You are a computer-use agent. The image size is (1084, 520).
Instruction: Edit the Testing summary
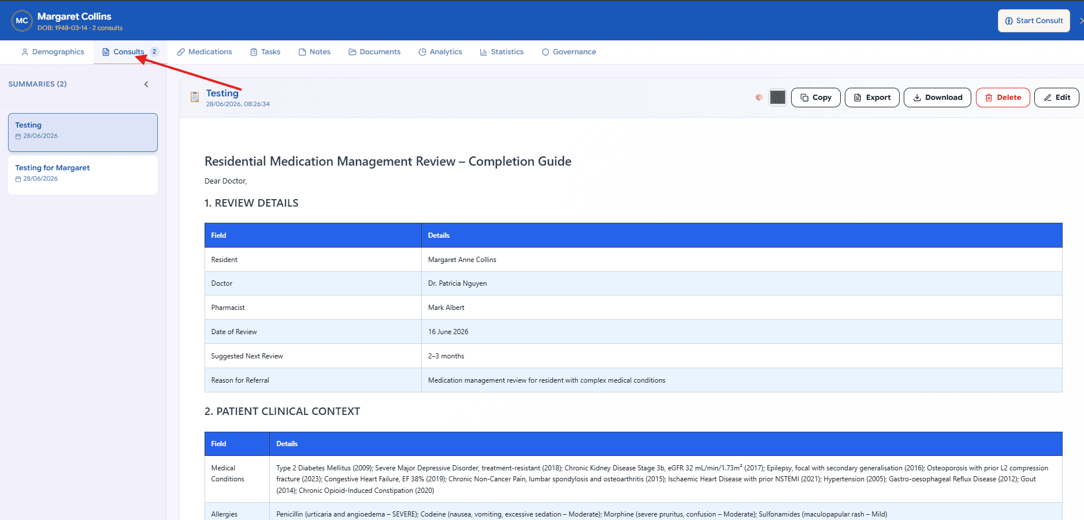1056,98
